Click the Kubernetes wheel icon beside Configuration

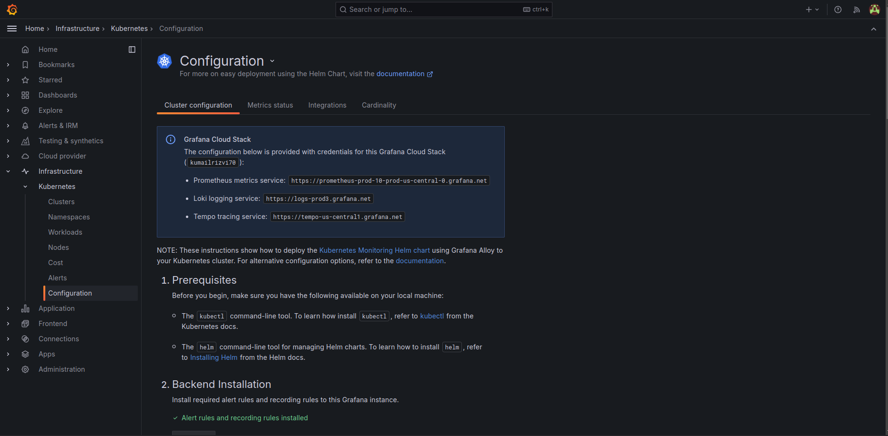click(164, 61)
